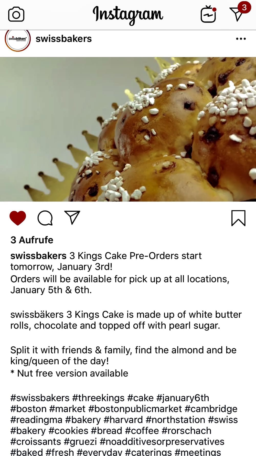Open the #threekings hashtag
The image size is (256, 456).
98,398
